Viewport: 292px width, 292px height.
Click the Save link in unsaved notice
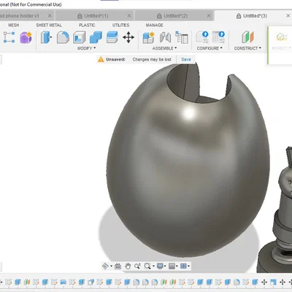[186, 59]
